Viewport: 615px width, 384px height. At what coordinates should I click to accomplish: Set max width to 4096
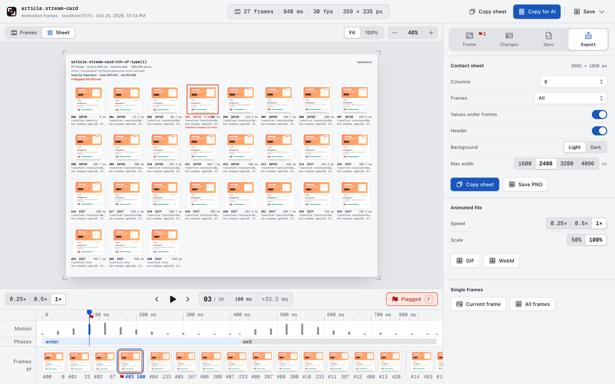(x=588, y=164)
